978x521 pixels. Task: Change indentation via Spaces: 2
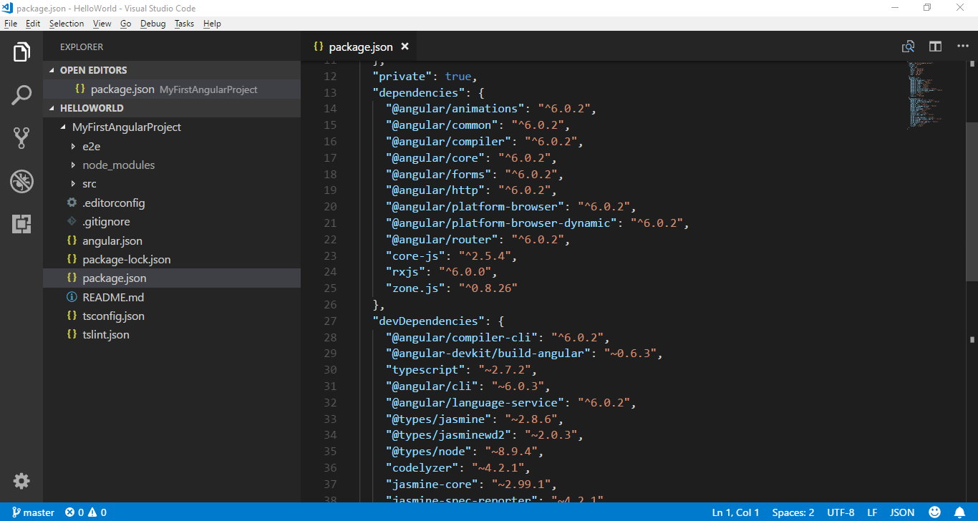(x=793, y=512)
